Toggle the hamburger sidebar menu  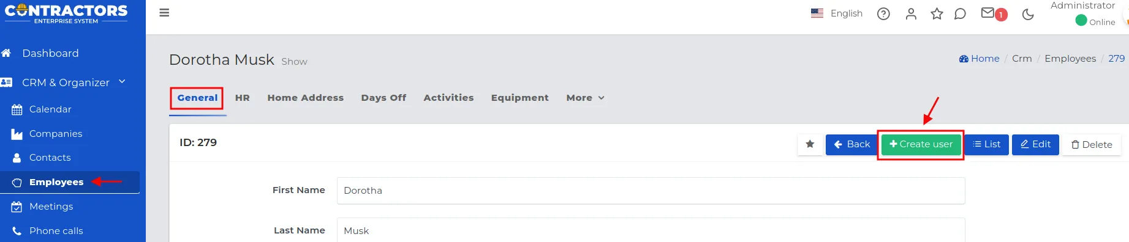coord(164,13)
